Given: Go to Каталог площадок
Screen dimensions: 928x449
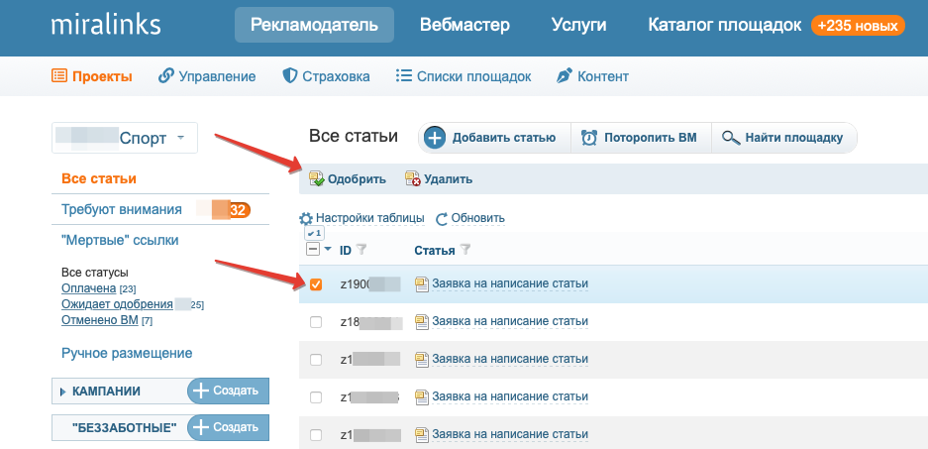Looking at the screenshot, I should point(725,25).
